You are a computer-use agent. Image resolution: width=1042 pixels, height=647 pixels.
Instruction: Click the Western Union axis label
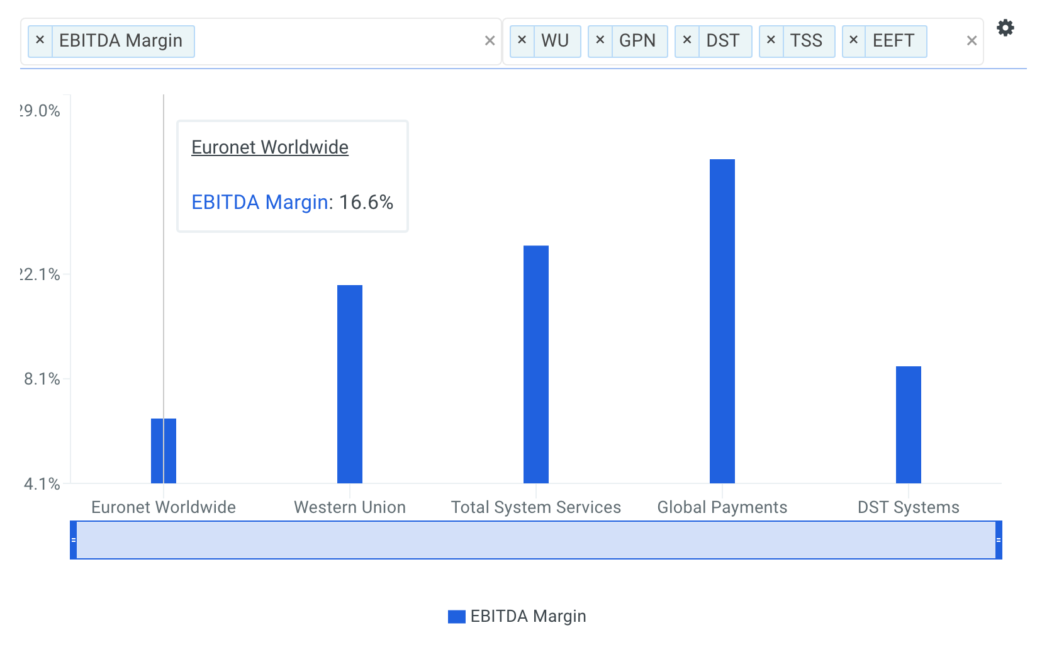point(350,507)
